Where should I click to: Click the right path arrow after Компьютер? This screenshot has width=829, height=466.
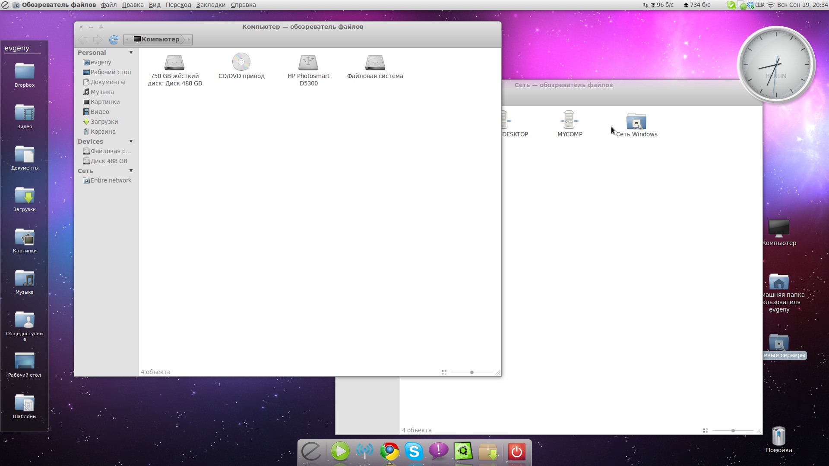(x=189, y=40)
